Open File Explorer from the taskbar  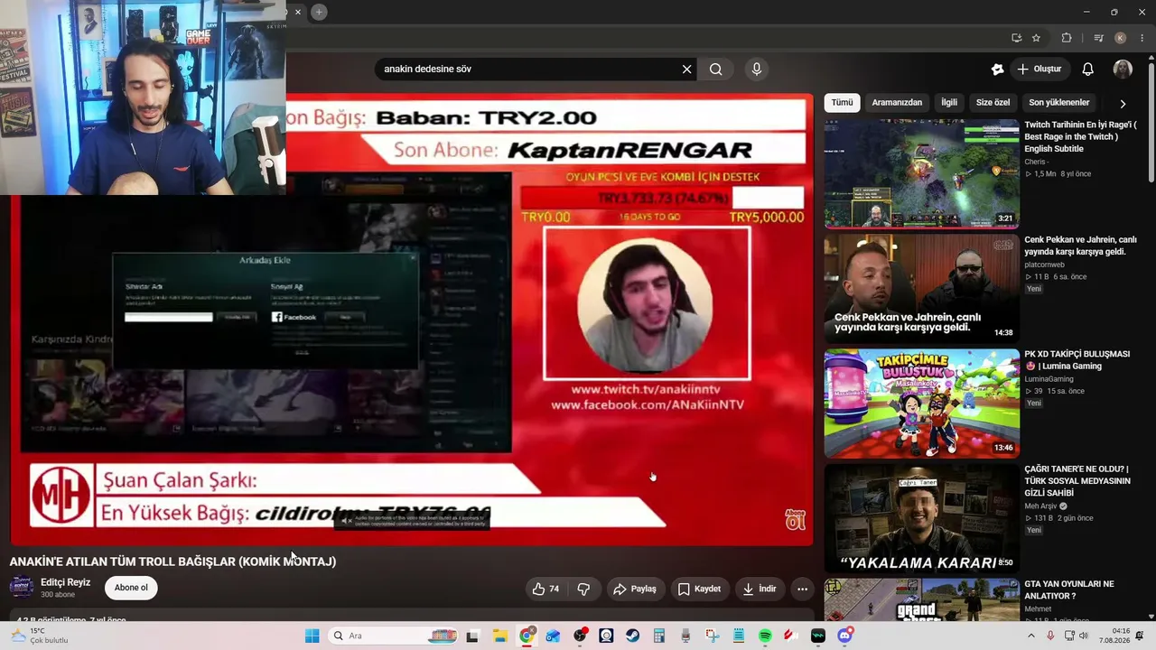tap(499, 636)
